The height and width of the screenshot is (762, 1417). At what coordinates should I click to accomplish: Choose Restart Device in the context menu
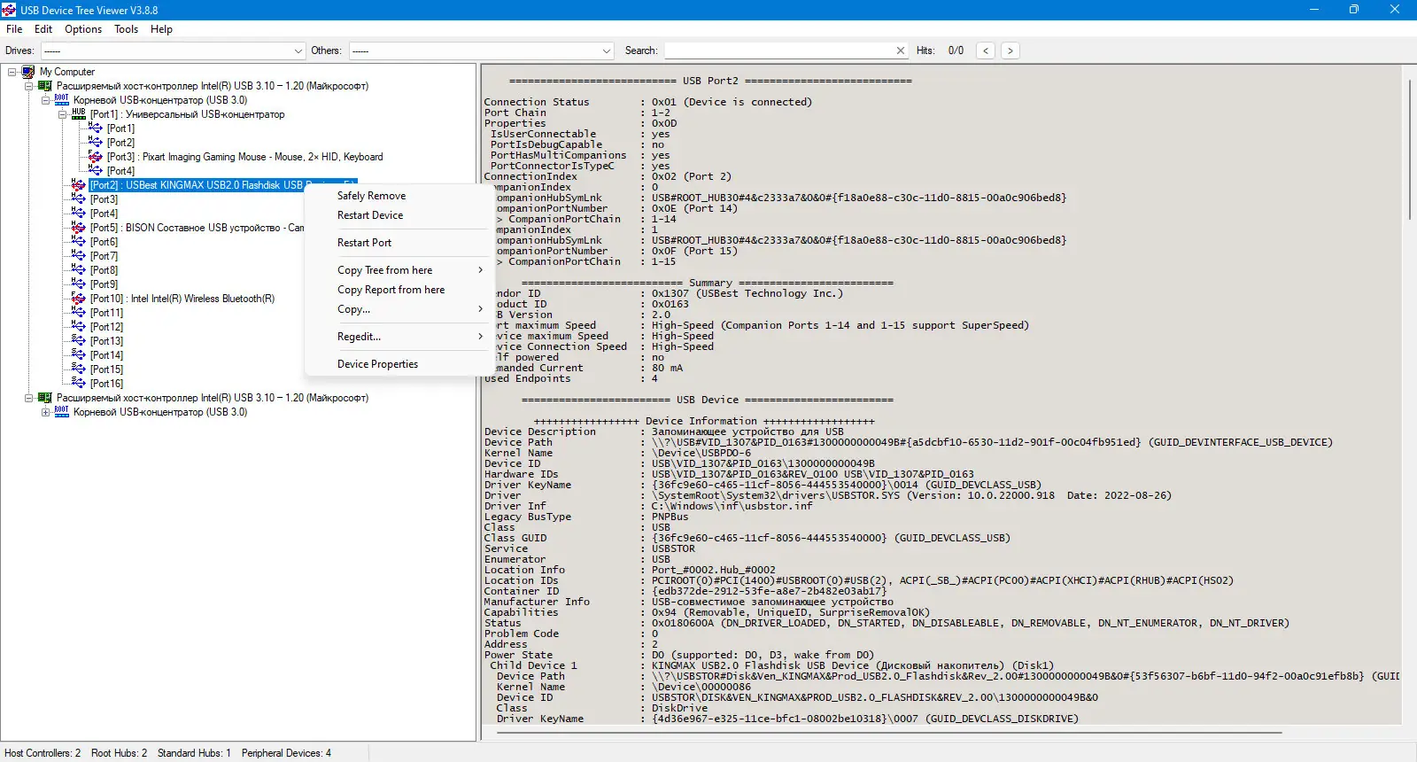pos(399,215)
